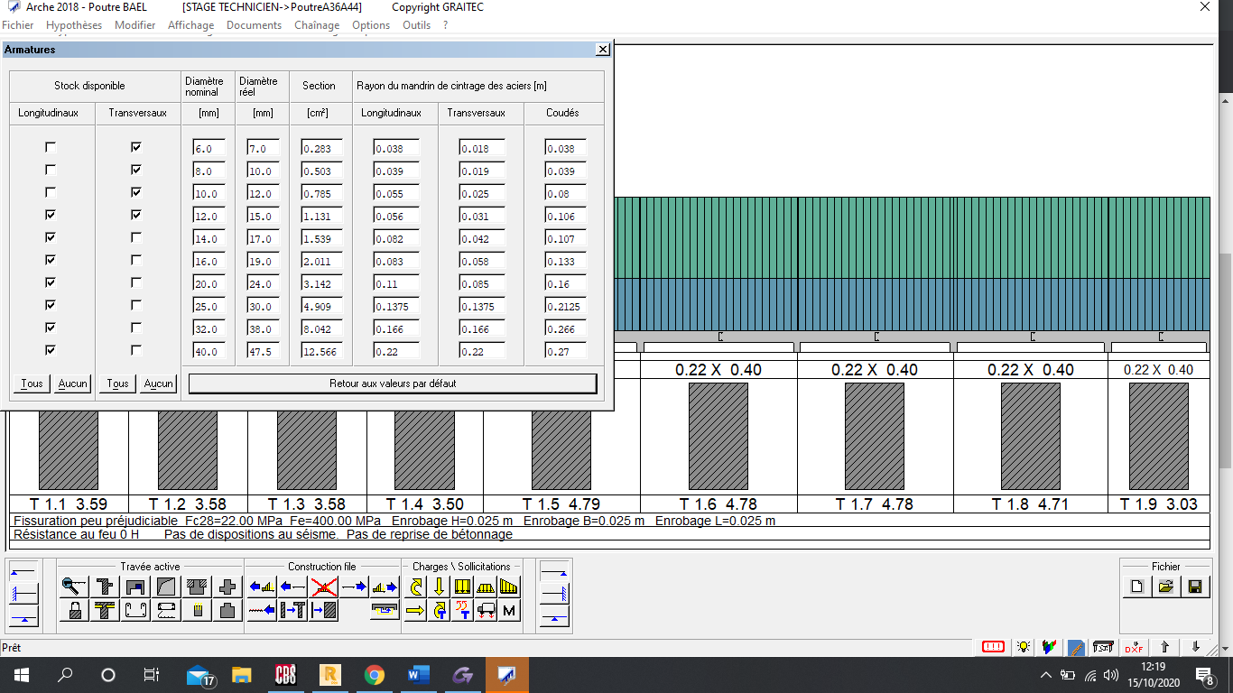Click the nominal diameter field showing 6.0

tap(209, 148)
